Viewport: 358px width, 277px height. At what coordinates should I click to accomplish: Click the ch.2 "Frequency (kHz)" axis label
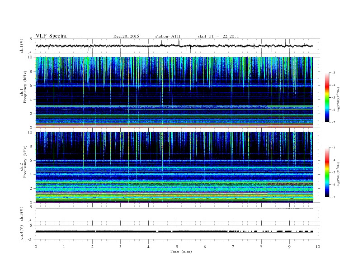pos(25,162)
